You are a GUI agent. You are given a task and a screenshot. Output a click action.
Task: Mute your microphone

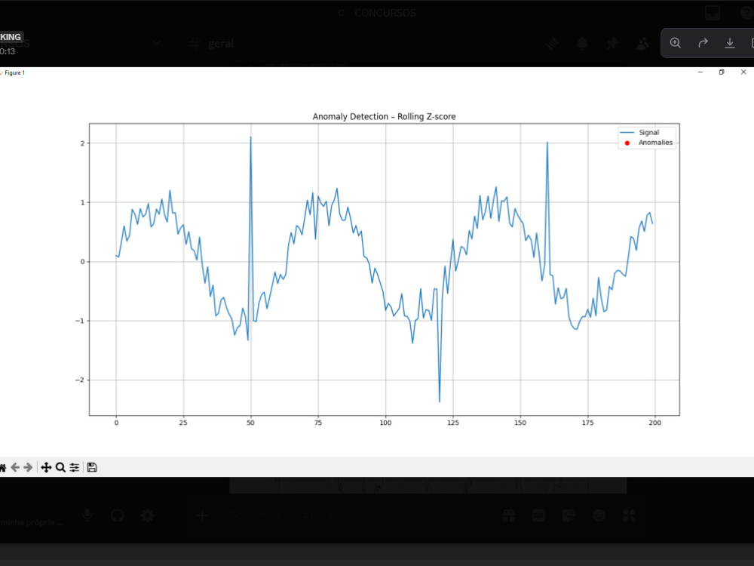pos(87,515)
